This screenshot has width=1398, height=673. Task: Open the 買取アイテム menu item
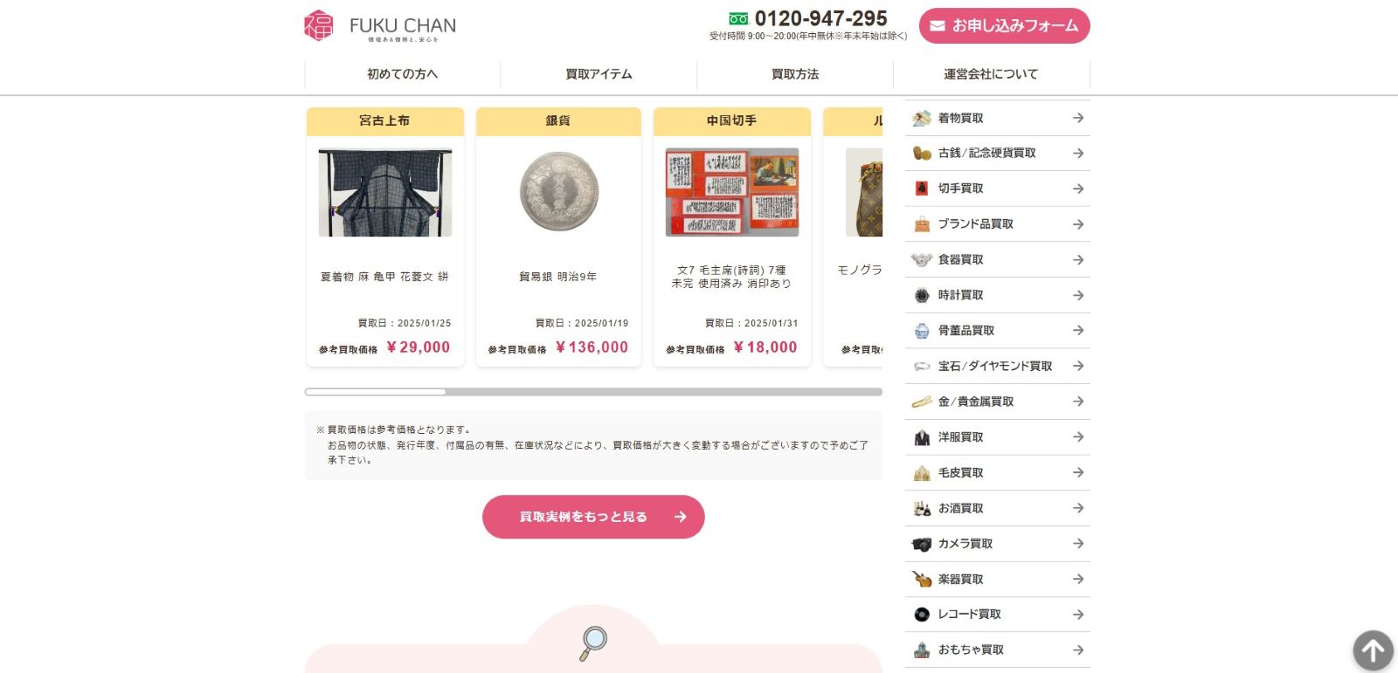599,74
